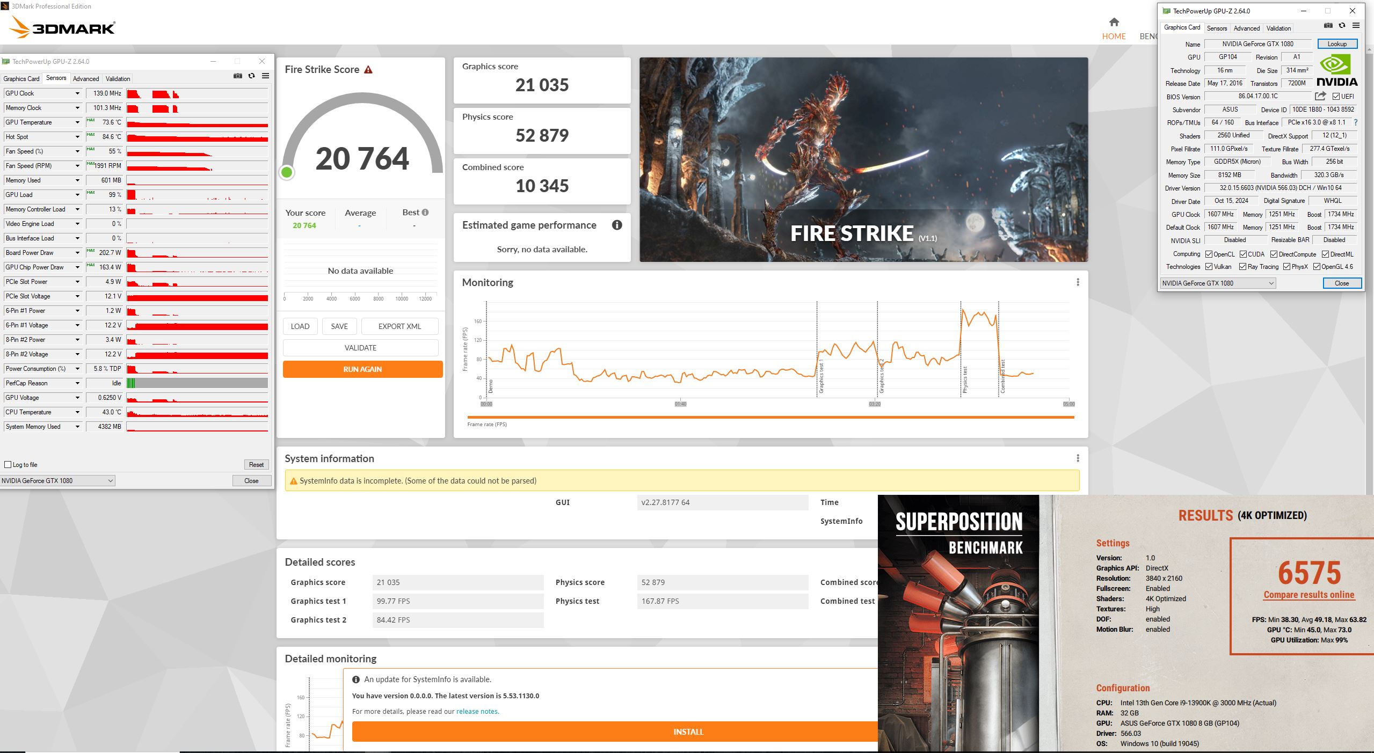
Task: Open the System information three-dot menu
Action: click(x=1077, y=458)
